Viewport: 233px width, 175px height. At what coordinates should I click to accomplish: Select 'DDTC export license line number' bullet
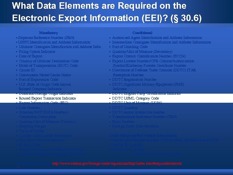click(139, 112)
